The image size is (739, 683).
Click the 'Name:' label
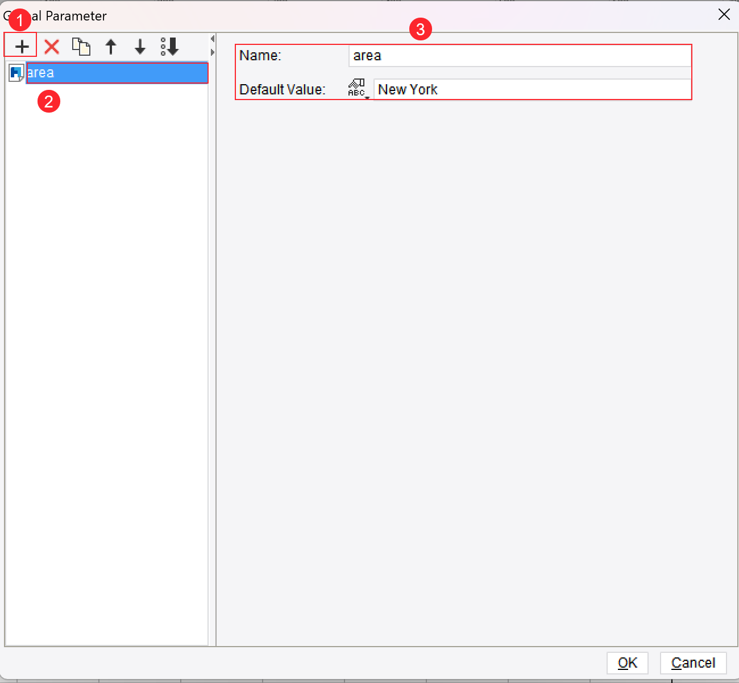point(260,56)
